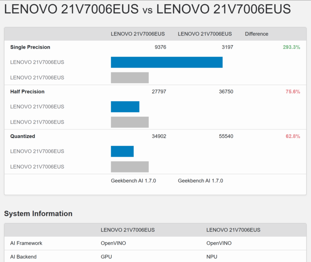Click Half Precision score 36750
This screenshot has height=262, width=311.
coord(226,91)
